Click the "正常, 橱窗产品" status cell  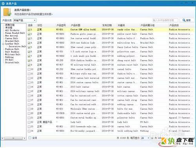(x=45, y=122)
